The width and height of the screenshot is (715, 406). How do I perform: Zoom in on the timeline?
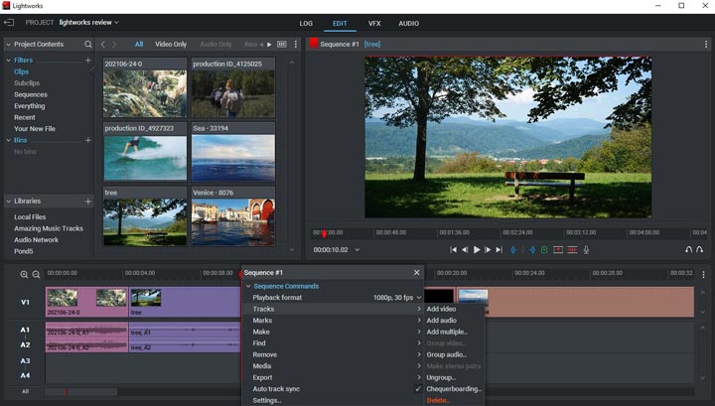point(24,274)
